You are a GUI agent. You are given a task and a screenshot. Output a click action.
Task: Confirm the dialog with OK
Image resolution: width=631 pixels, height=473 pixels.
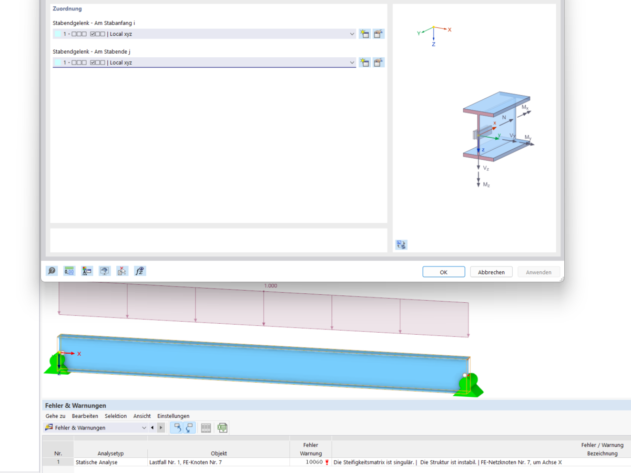(443, 272)
